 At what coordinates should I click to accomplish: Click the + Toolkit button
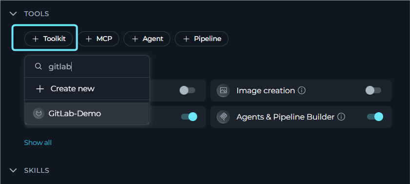tap(49, 39)
